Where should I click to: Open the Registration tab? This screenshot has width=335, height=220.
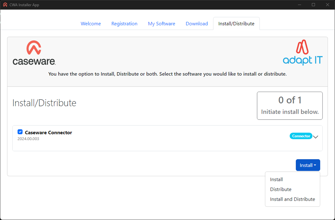tap(124, 24)
